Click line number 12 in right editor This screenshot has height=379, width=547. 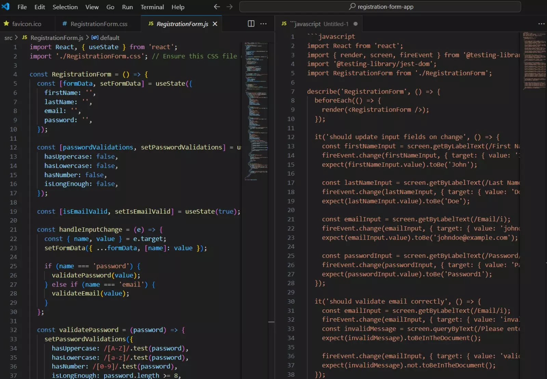coord(291,137)
